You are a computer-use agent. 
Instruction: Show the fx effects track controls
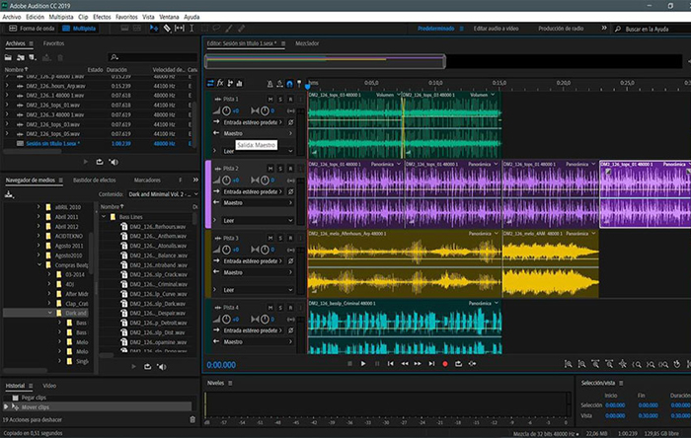tap(220, 83)
